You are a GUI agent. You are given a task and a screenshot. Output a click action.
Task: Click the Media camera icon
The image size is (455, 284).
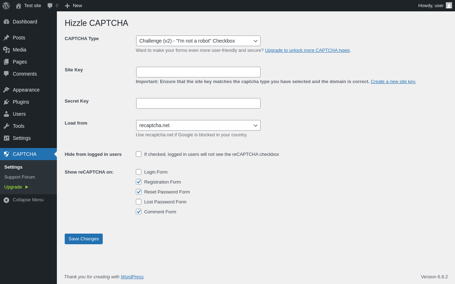[x=6, y=50]
